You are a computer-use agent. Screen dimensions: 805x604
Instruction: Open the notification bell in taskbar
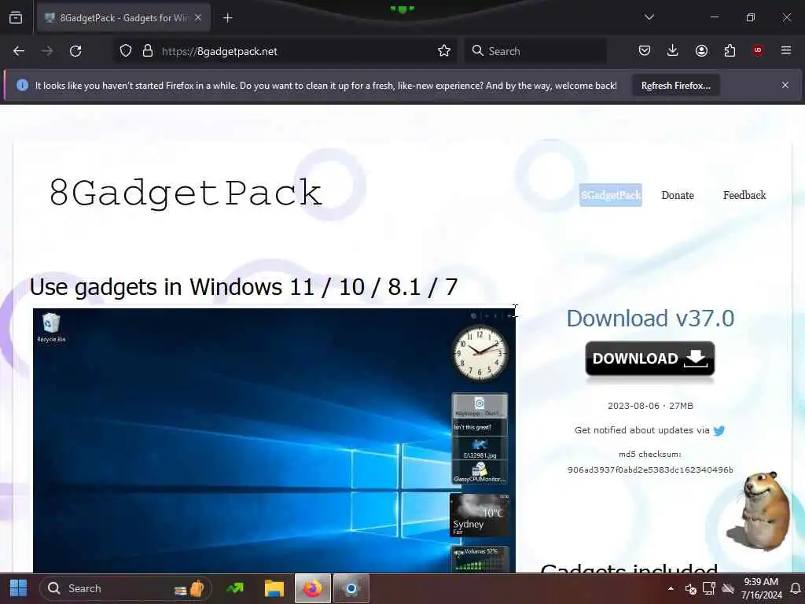click(x=796, y=588)
